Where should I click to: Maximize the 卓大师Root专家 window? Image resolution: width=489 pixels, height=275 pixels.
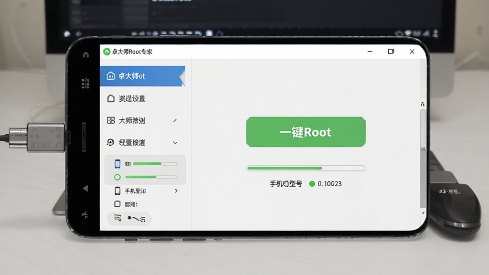pyautogui.click(x=391, y=52)
